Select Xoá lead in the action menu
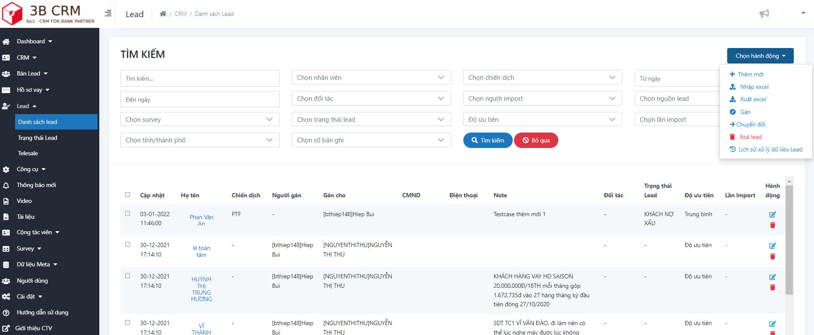The image size is (814, 335). (x=750, y=137)
